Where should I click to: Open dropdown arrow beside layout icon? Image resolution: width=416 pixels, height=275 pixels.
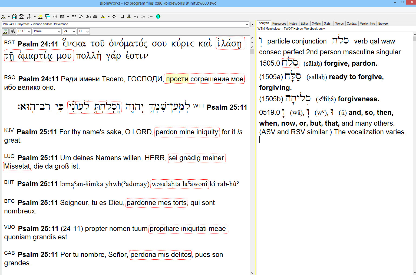click(x=68, y=17)
